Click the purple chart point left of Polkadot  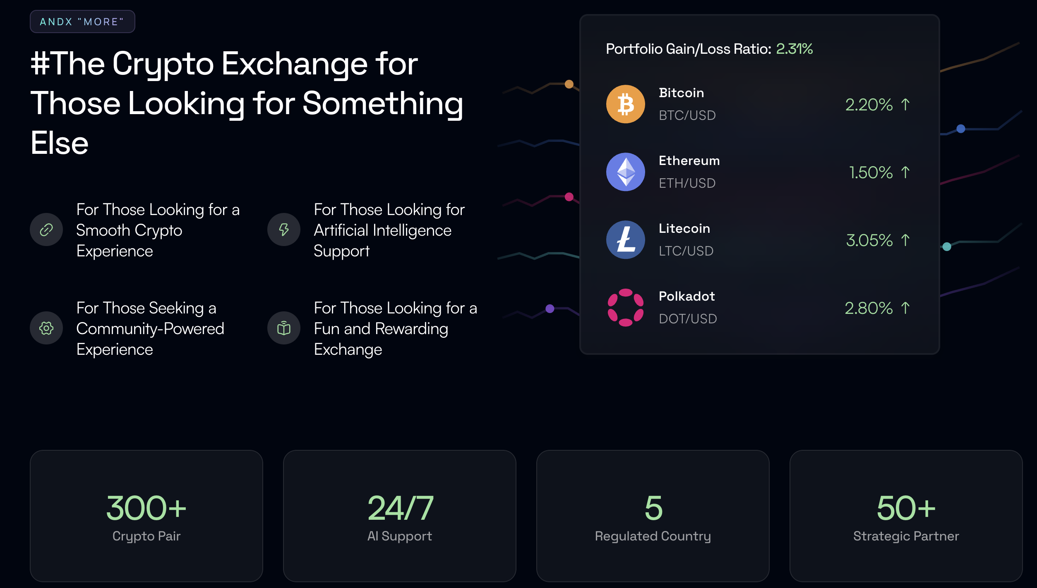point(550,308)
